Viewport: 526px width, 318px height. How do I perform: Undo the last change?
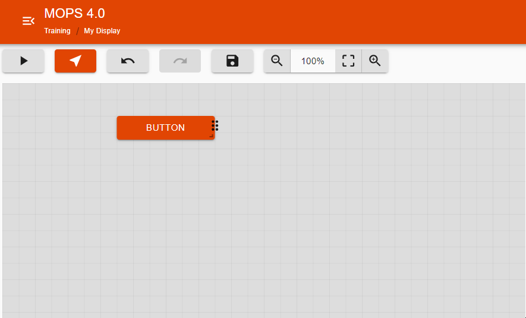pyautogui.click(x=128, y=61)
